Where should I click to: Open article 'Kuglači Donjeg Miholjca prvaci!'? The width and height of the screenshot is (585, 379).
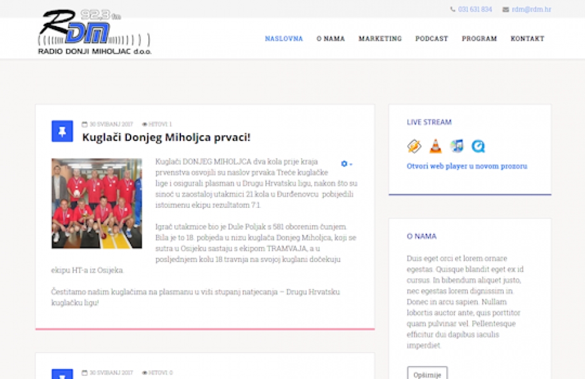click(166, 137)
